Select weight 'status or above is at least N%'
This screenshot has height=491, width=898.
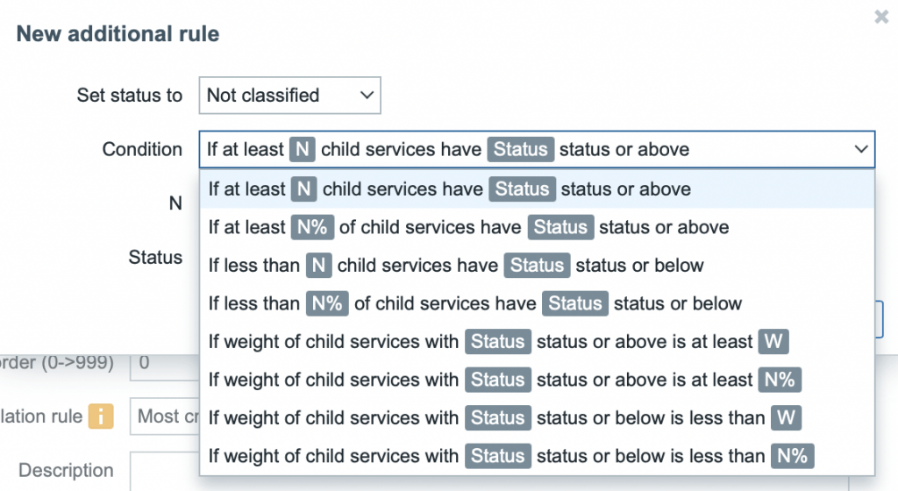point(505,380)
